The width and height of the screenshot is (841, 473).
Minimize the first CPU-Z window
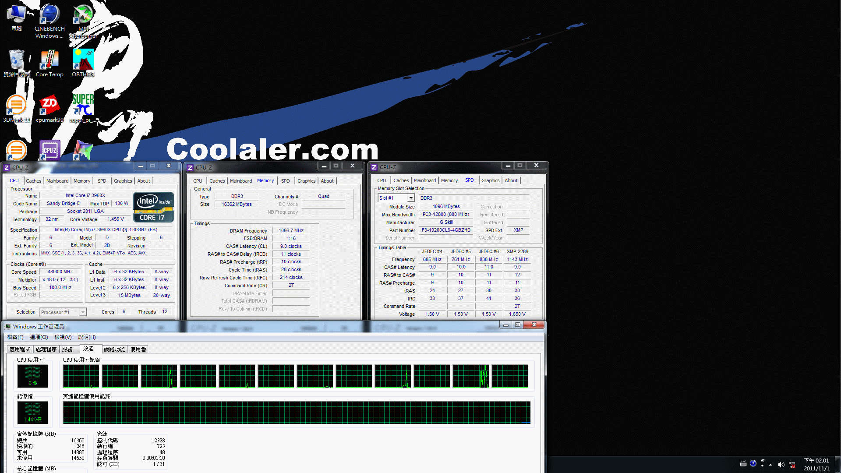(x=140, y=166)
